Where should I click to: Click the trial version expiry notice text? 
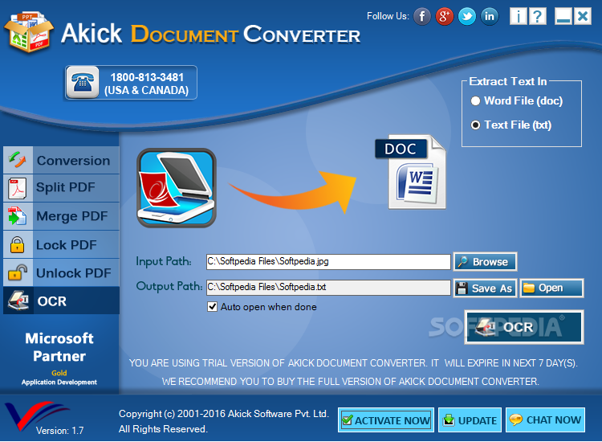tap(353, 363)
